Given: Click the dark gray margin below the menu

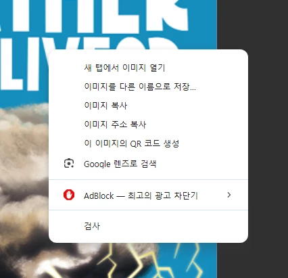Looking at the screenshot, I should point(252,260).
